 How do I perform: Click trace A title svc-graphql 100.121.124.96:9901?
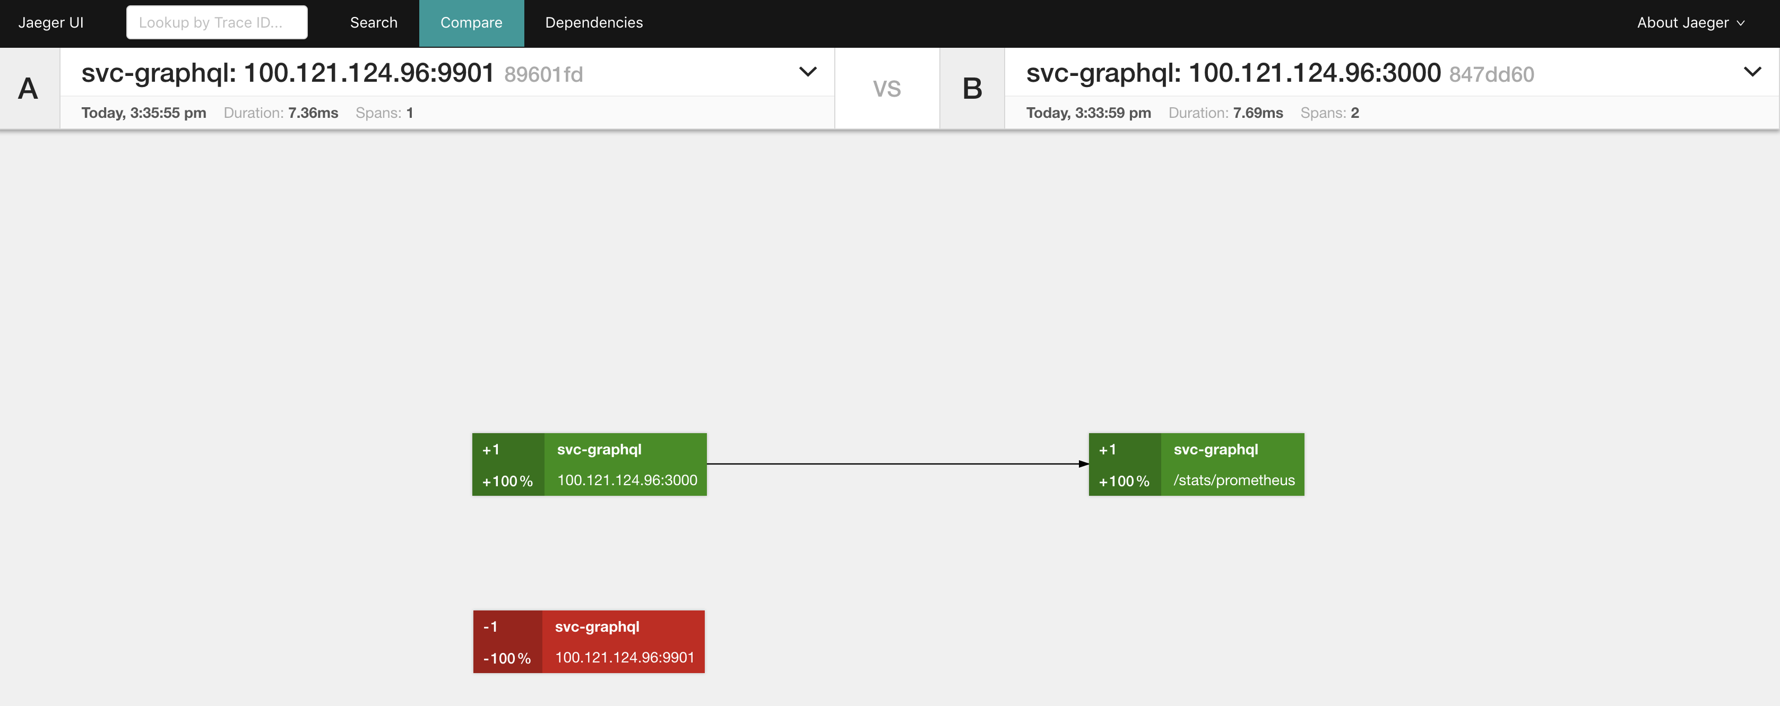[x=288, y=73]
